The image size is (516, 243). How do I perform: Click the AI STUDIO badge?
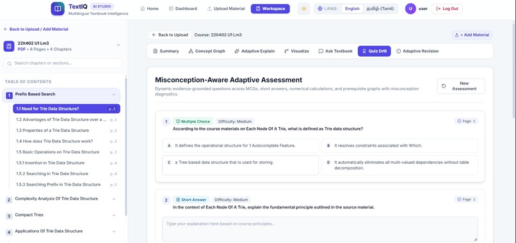[x=102, y=6]
